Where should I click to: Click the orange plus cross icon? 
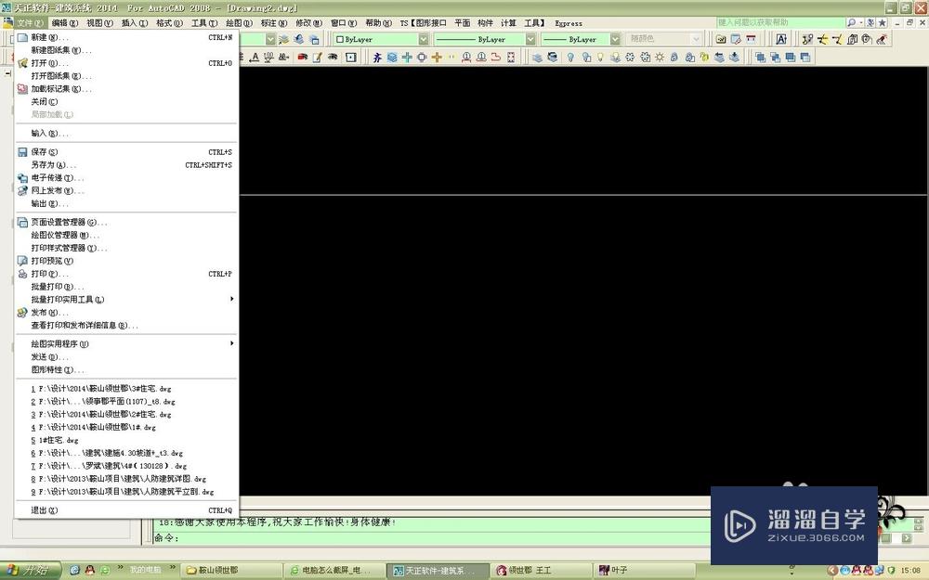[437, 58]
